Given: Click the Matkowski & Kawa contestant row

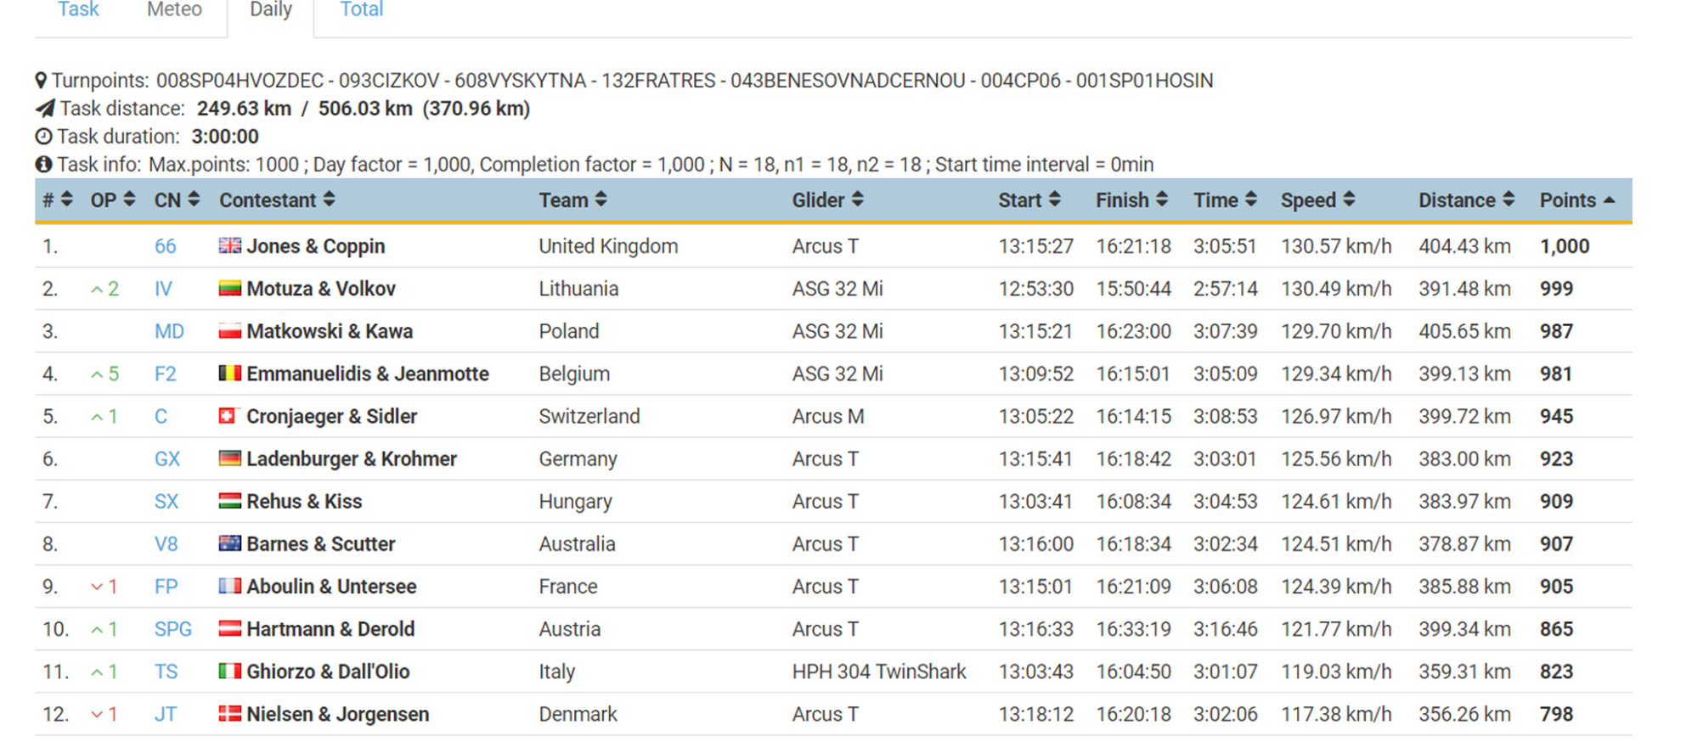Looking at the screenshot, I should 330,331.
